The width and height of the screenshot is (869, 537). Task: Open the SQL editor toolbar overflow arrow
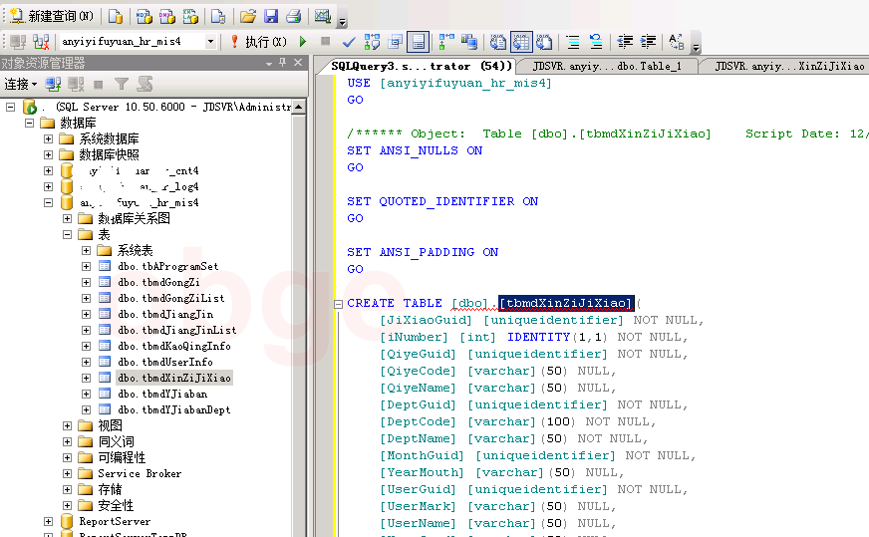(696, 48)
